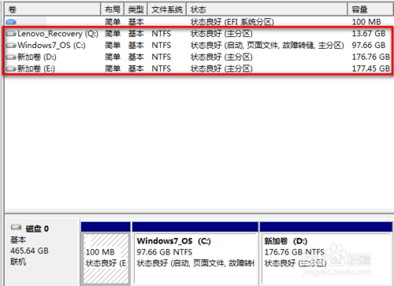Image resolution: width=394 pixels, height=286 pixels.
Task: Click the 13.67 GB capacity cell
Action: (x=369, y=34)
